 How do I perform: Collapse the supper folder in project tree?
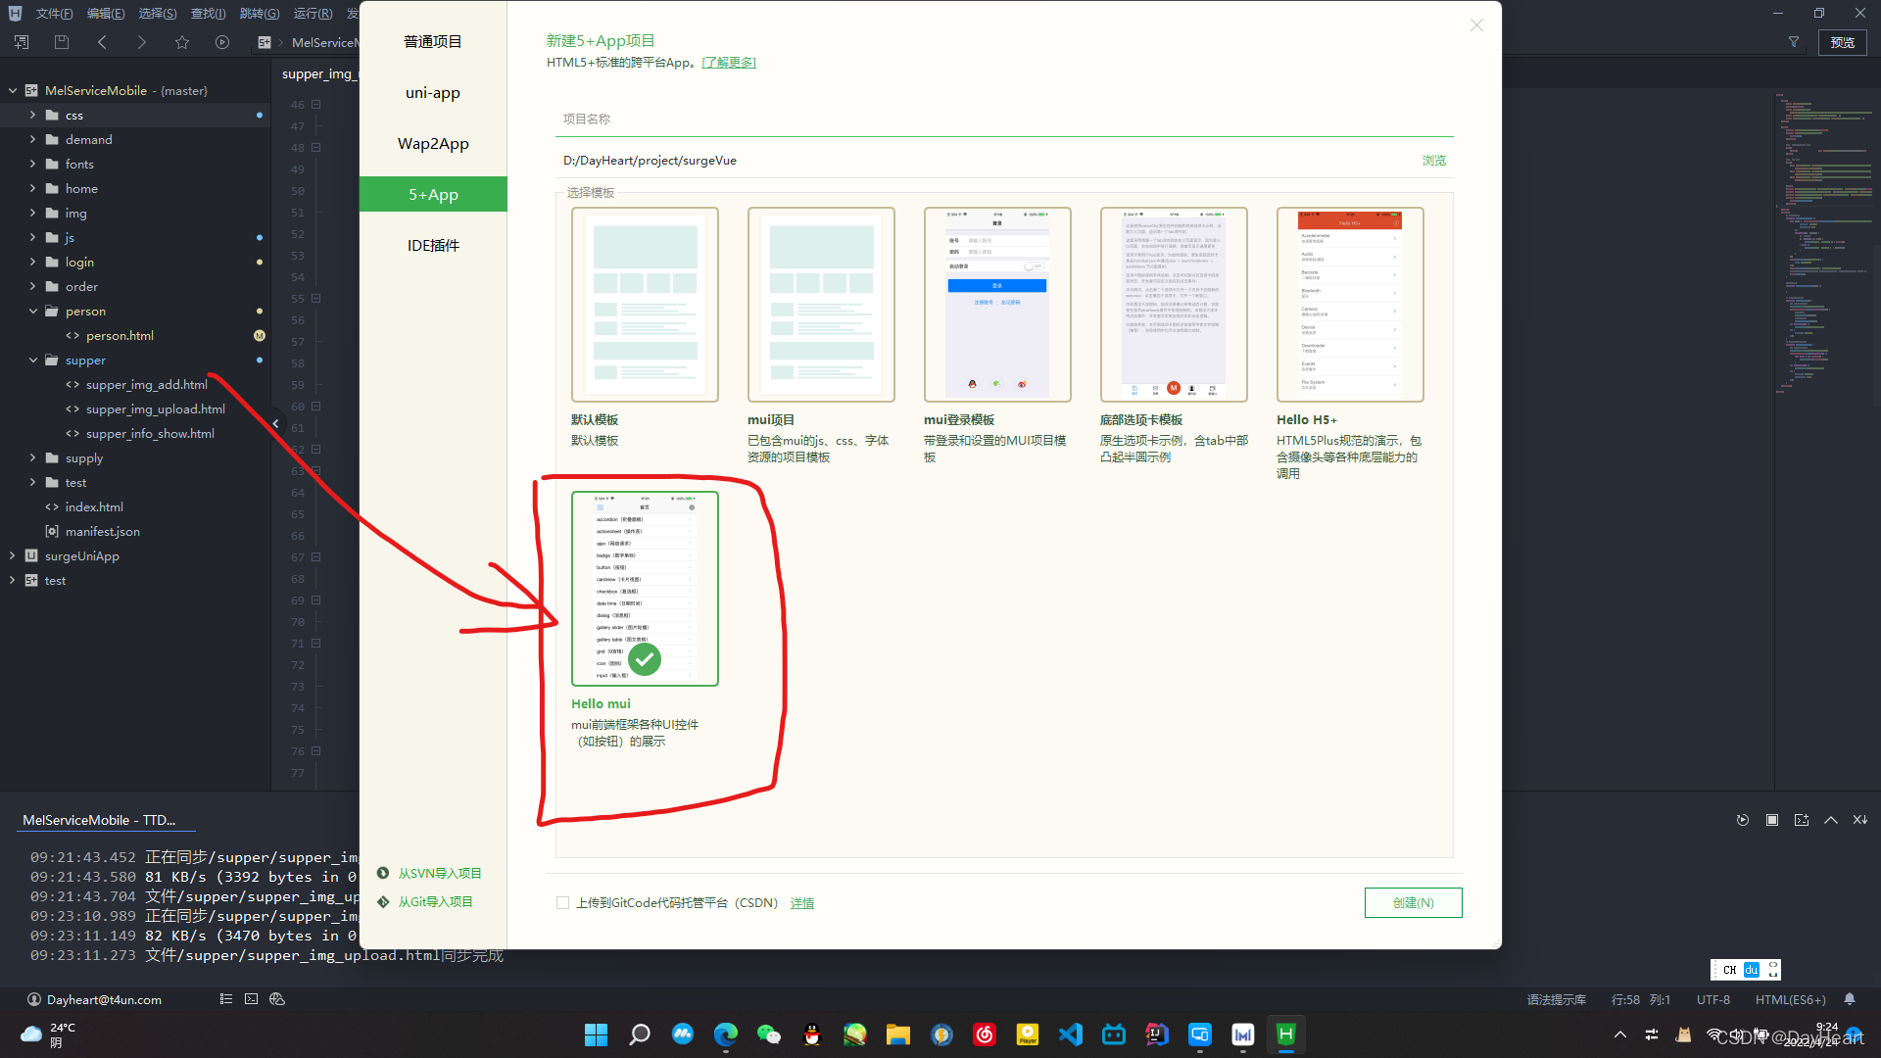[32, 360]
